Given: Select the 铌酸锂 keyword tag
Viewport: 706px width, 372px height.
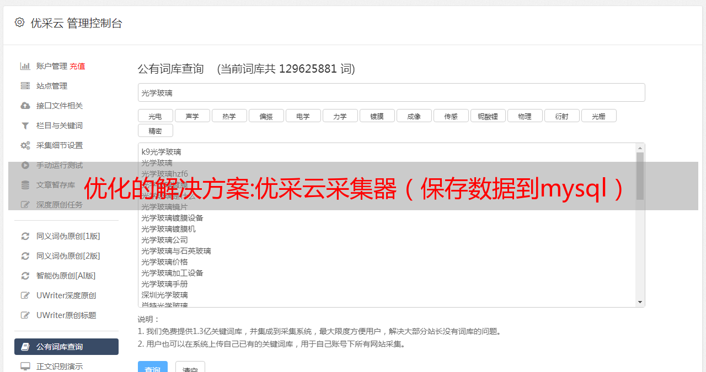Looking at the screenshot, I should point(488,116).
